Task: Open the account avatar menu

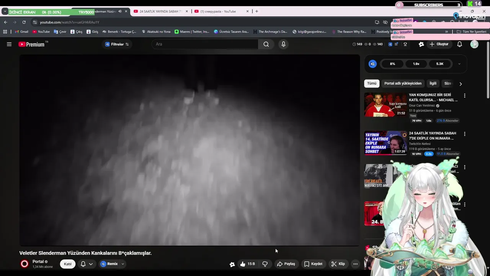Action: [474, 44]
